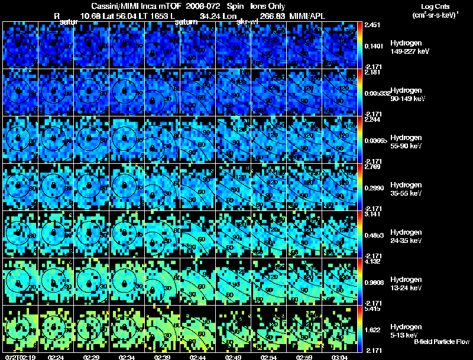The image size is (473, 360).
Task: Click the color bar for 149-227 keV row
Action: [359, 46]
